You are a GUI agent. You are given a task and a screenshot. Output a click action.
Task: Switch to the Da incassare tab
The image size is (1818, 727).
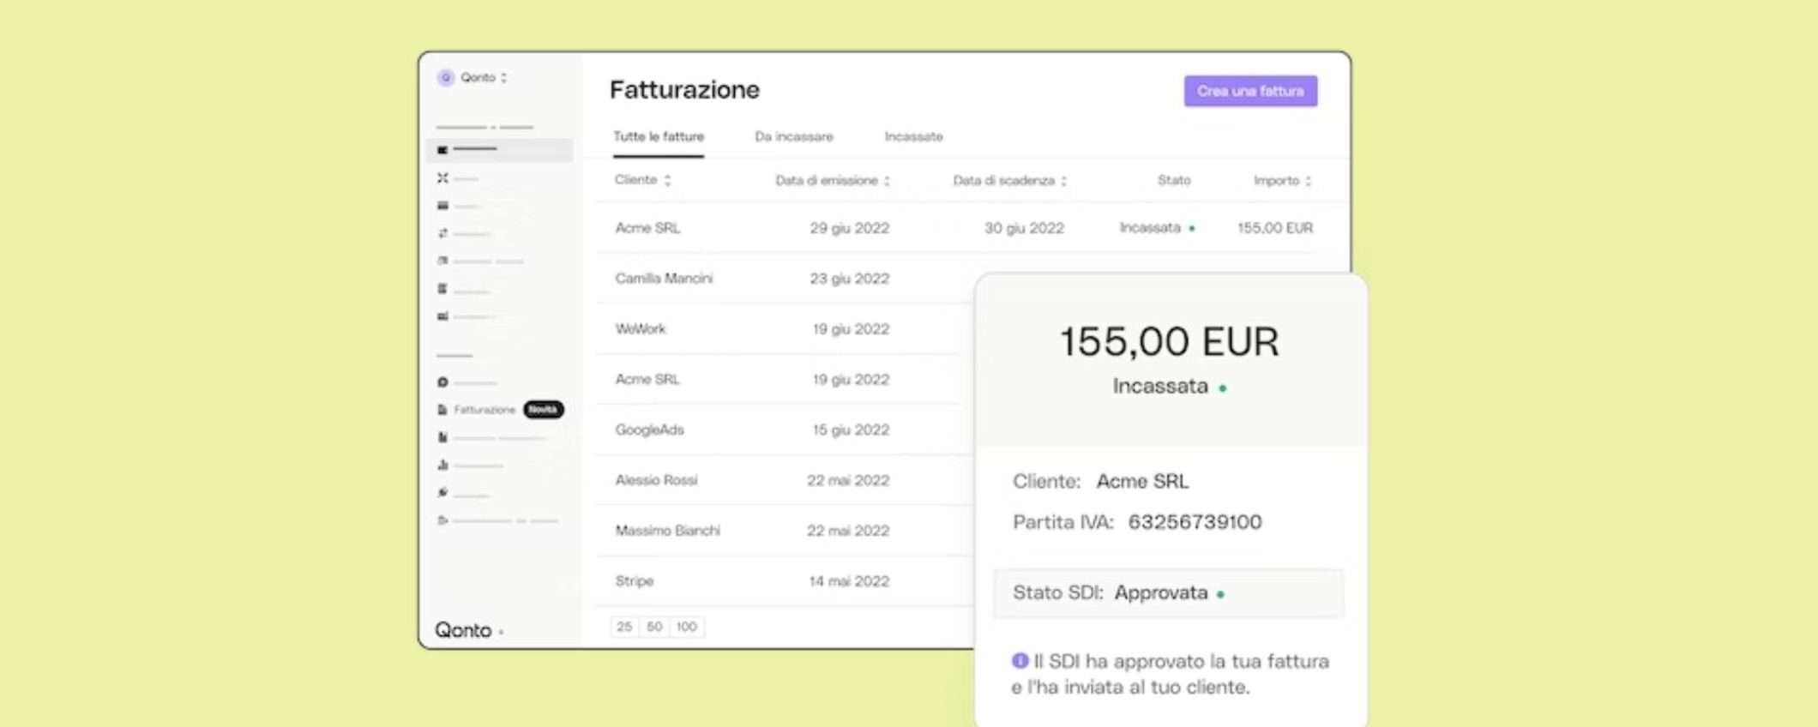(793, 137)
